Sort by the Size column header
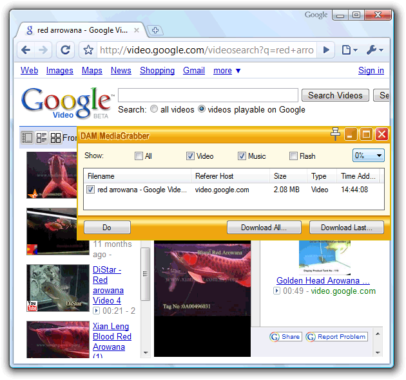 (x=289, y=176)
